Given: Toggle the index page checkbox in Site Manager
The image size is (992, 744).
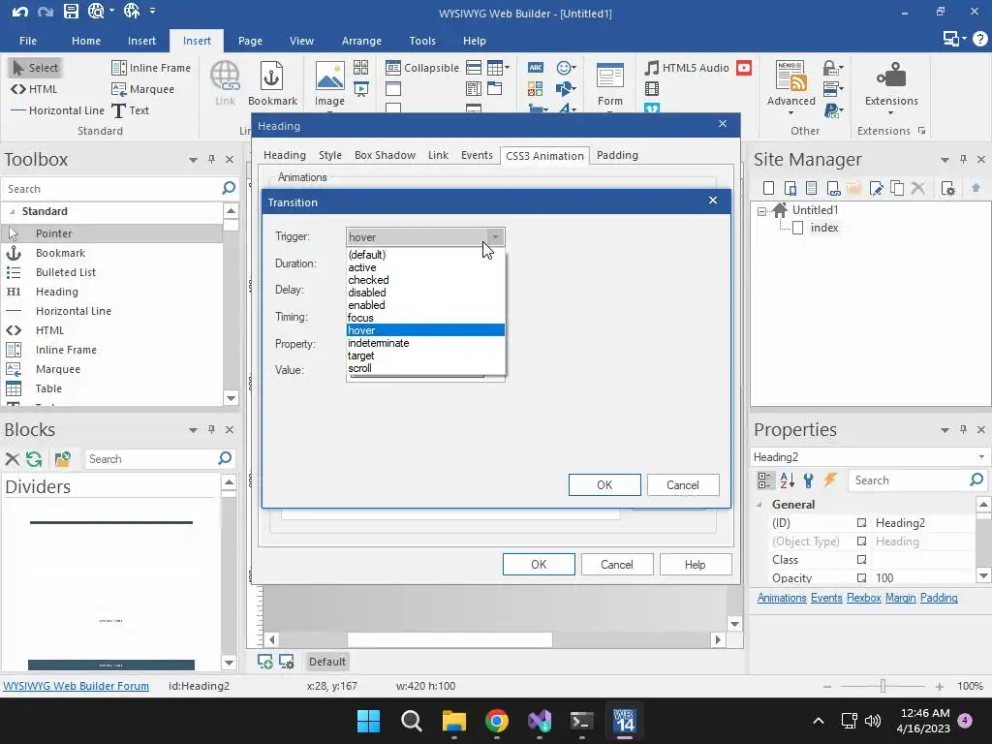Looking at the screenshot, I should [x=798, y=228].
